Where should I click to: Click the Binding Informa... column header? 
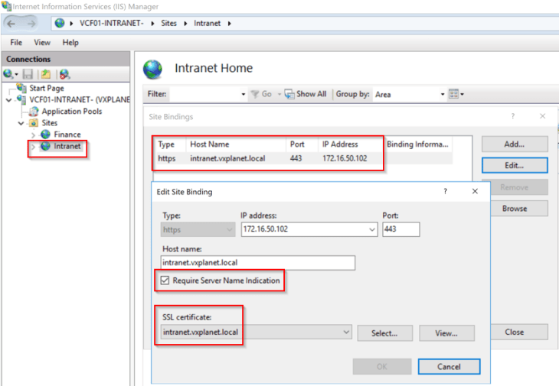[x=418, y=144]
